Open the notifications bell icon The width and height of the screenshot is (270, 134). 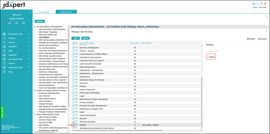coord(257,4)
